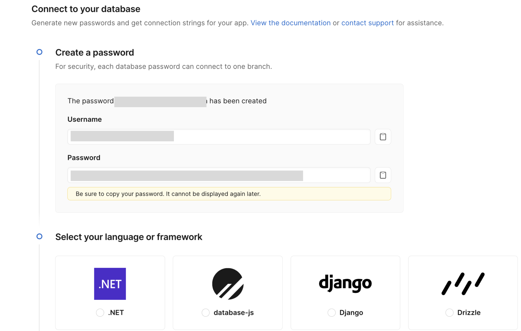The image size is (521, 331).
Task: Copy the username to clipboard
Action: (x=383, y=137)
